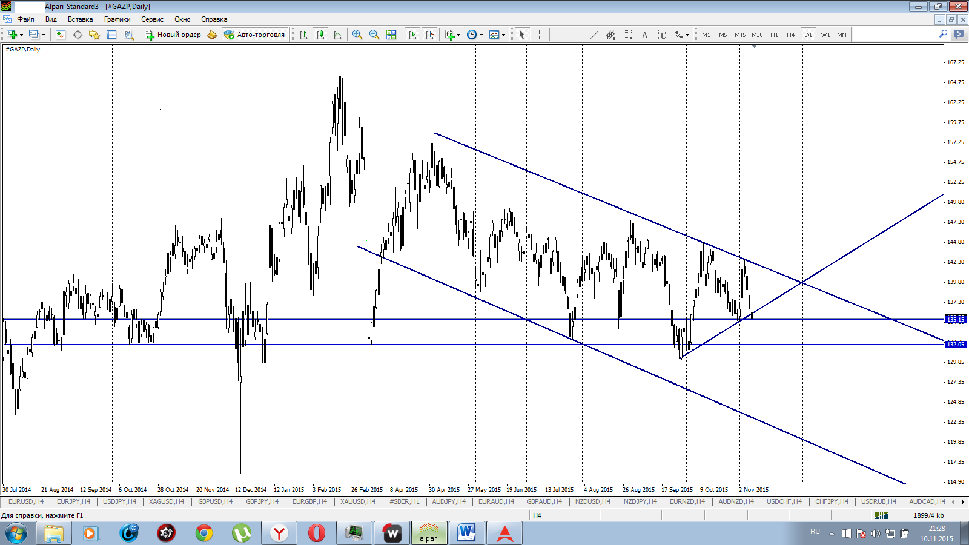
Task: Select the text tool A
Action: pos(644,35)
